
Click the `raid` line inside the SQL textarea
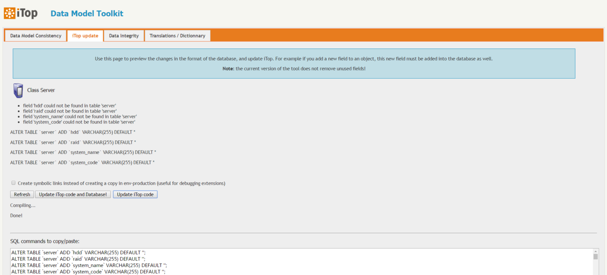78,259
